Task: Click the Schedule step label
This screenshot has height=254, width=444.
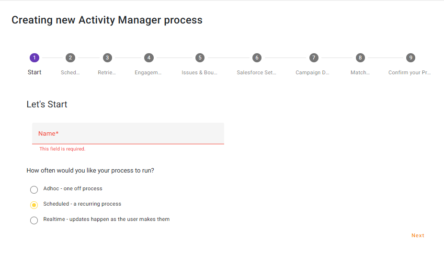Action: pos(70,73)
